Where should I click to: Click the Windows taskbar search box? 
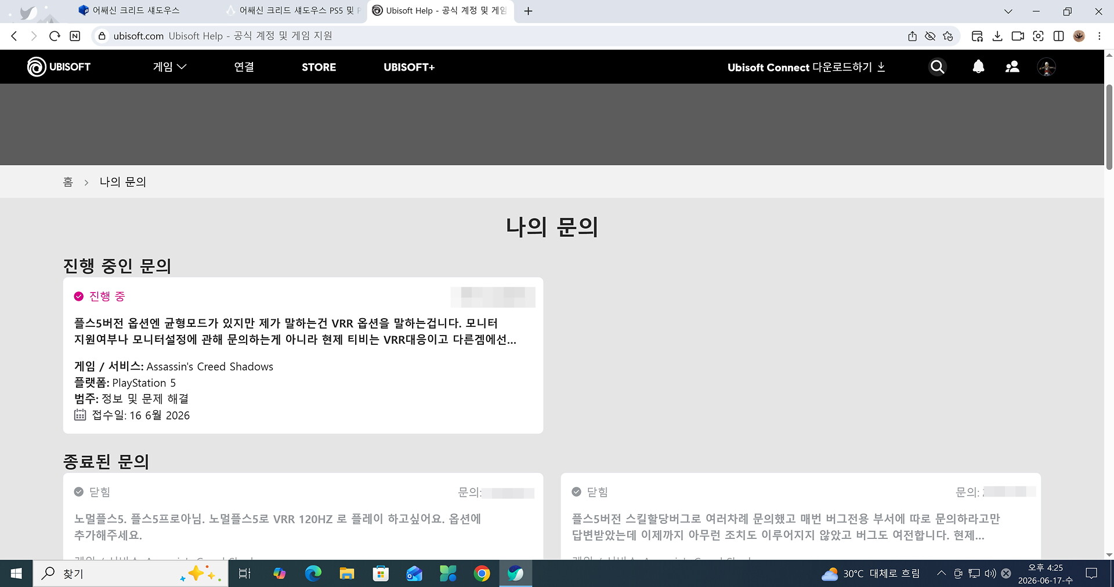pyautogui.click(x=131, y=574)
